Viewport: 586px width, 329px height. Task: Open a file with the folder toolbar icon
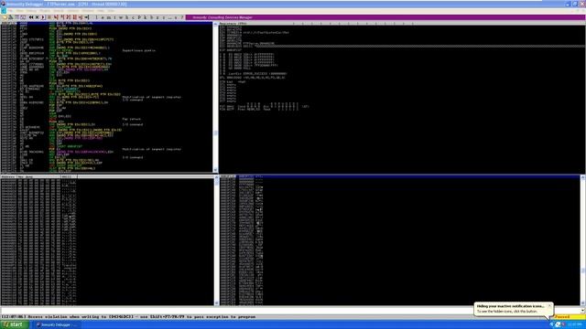tap(4, 17)
